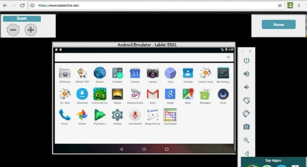Open the Dev Settings app
The height and width of the screenshot is (167, 307).
coord(223,73)
